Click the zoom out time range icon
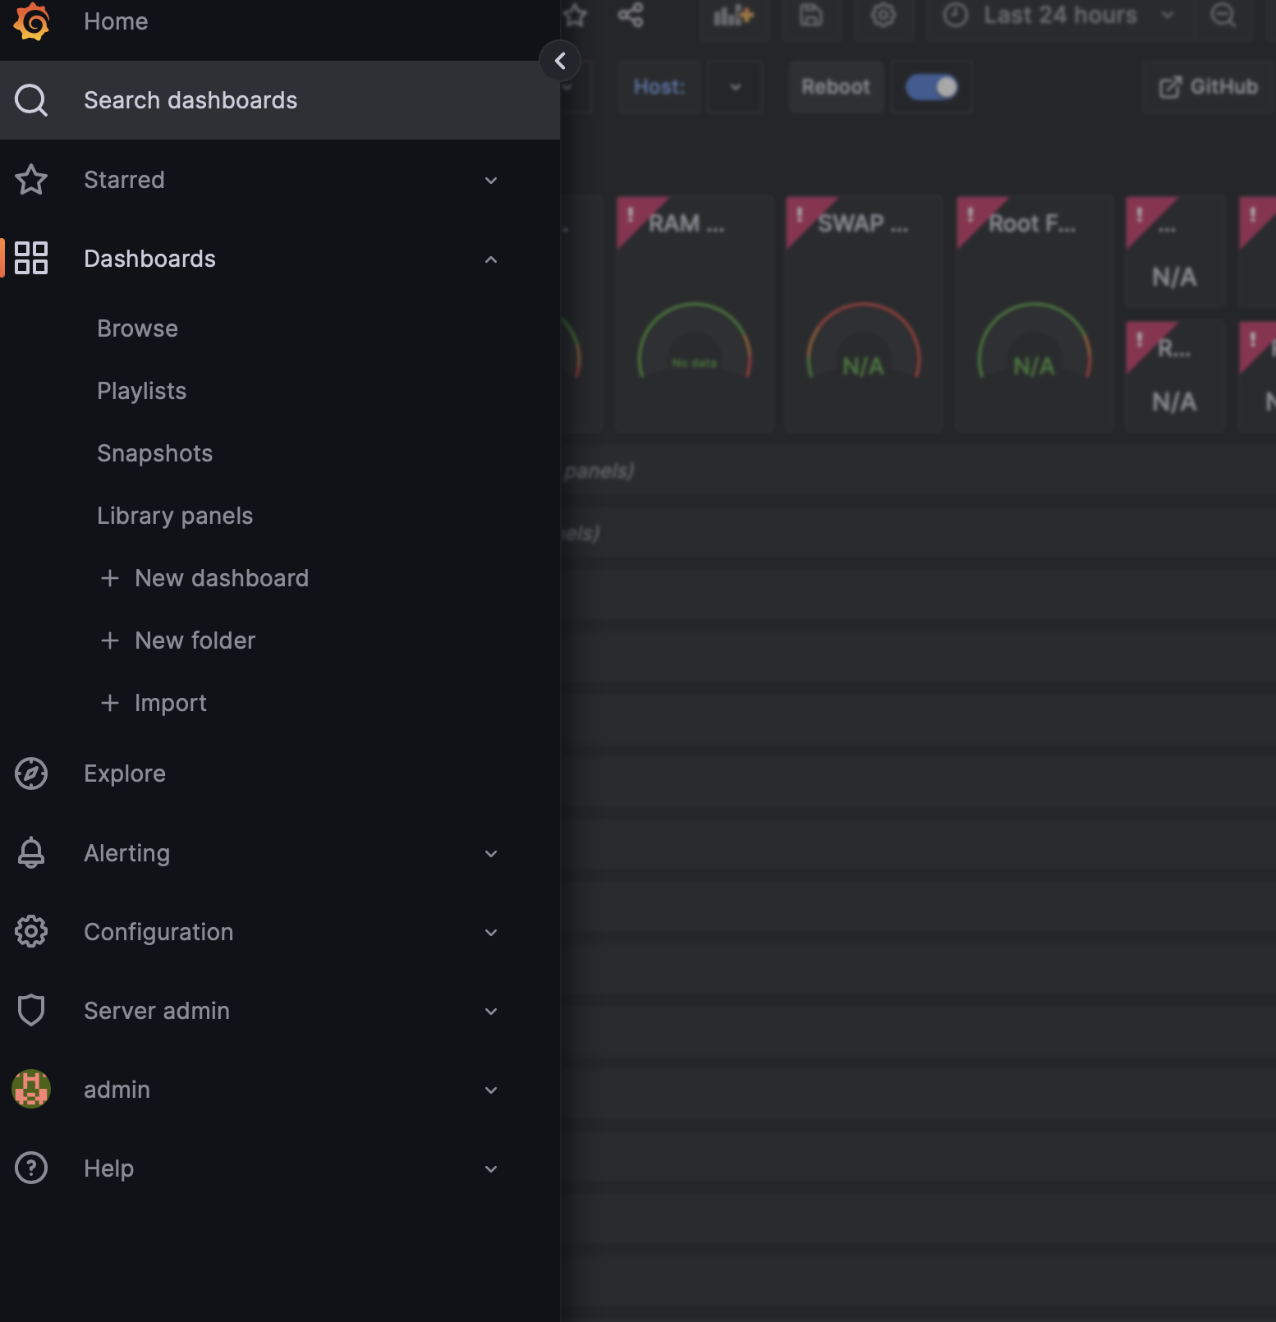This screenshot has height=1322, width=1276. pos(1223,15)
